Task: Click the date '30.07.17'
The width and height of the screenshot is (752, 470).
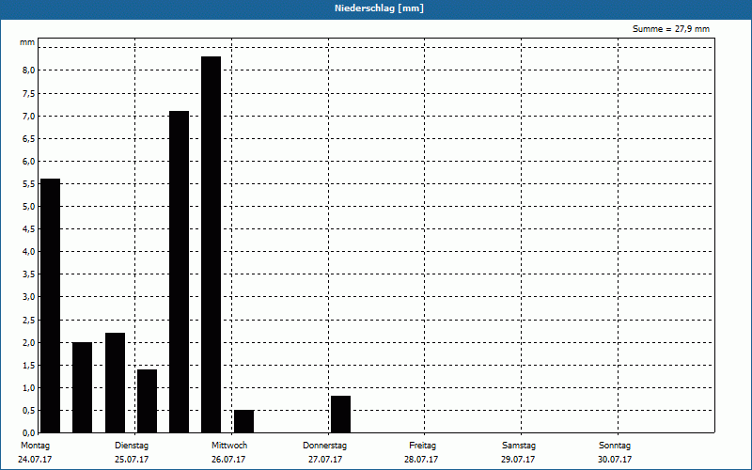Action: click(x=615, y=460)
